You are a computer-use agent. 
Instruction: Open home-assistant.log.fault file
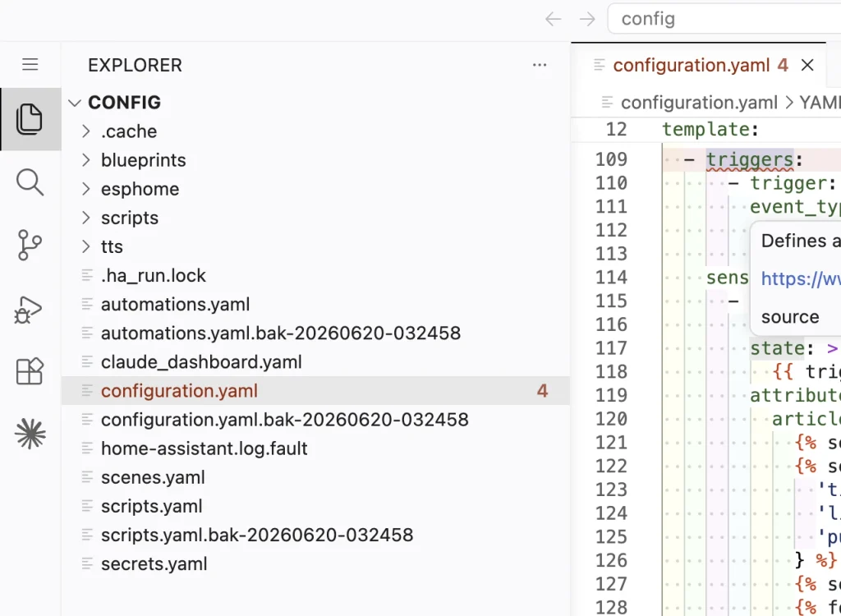[x=315, y=448]
